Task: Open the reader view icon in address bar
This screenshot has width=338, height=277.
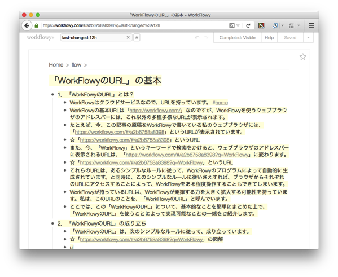Action: coord(232,25)
